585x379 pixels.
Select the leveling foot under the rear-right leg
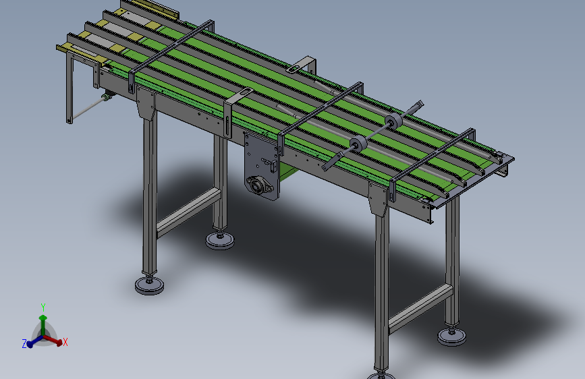click(452, 336)
